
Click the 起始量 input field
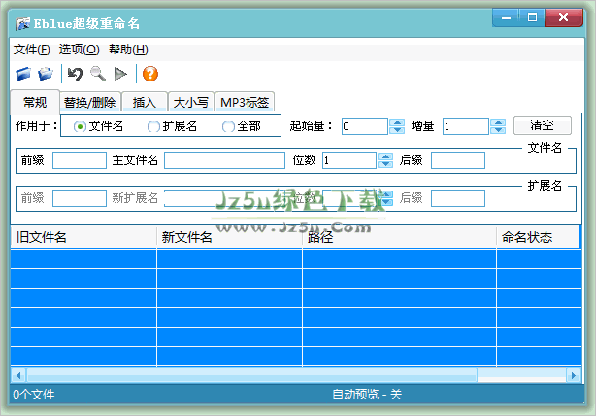[365, 126]
